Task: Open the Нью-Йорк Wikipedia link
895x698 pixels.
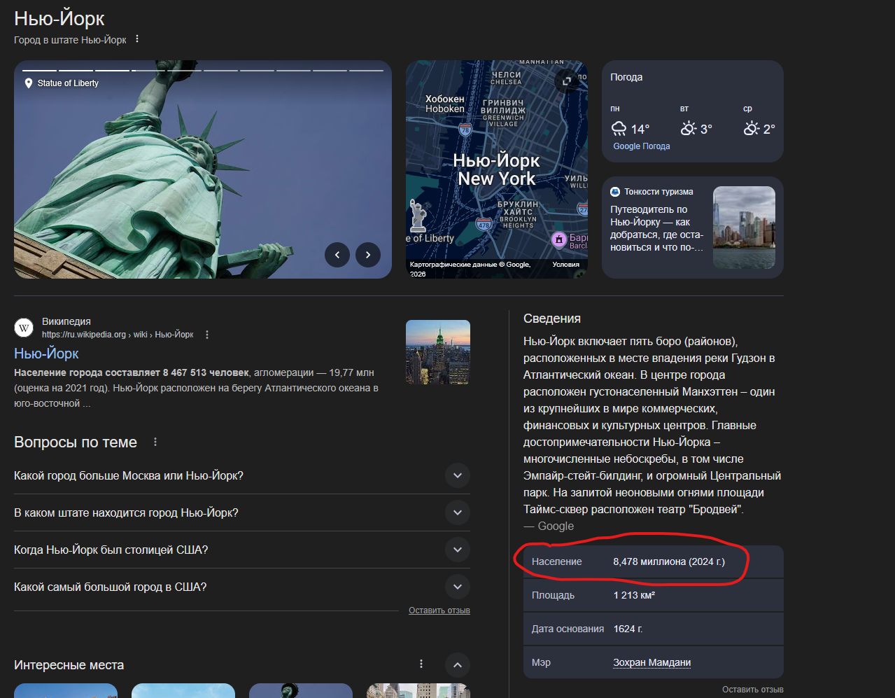Action: pyautogui.click(x=46, y=354)
